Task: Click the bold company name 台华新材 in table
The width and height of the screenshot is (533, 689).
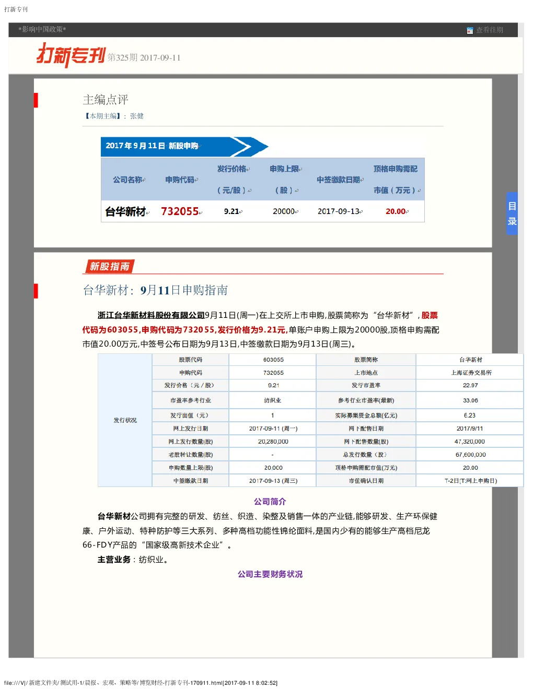Action: click(125, 211)
